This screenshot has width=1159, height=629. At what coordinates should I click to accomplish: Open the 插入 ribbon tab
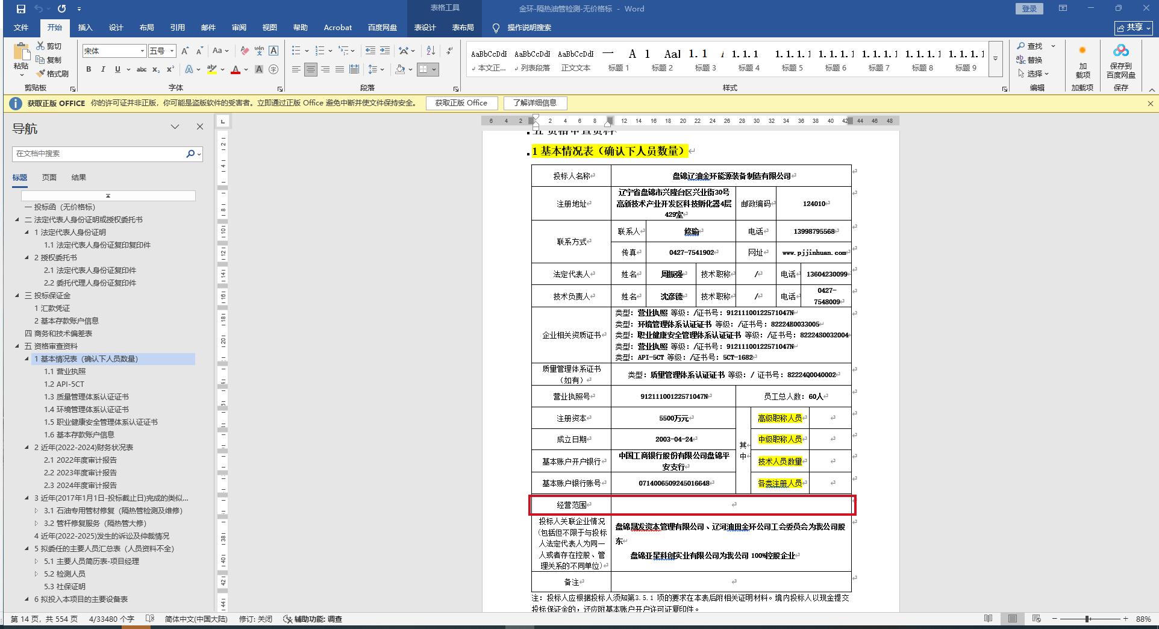pos(85,28)
